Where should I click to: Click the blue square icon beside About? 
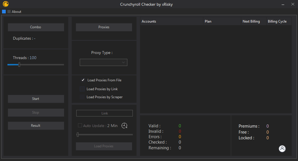click(4, 11)
